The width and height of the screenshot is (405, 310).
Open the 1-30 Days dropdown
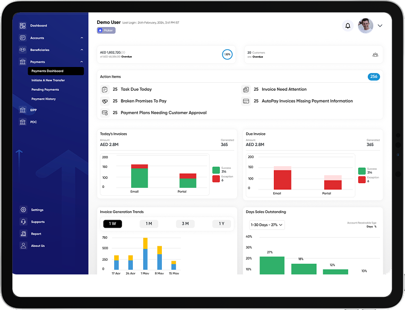point(266,225)
